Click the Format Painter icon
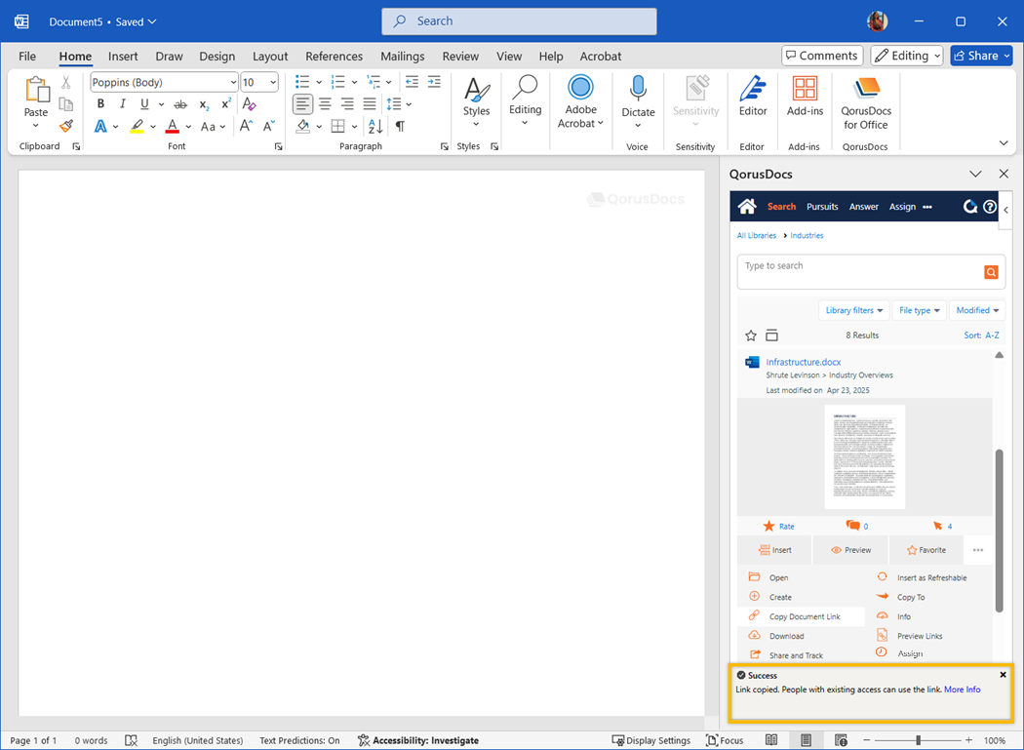The width and height of the screenshot is (1024, 750). [66, 126]
